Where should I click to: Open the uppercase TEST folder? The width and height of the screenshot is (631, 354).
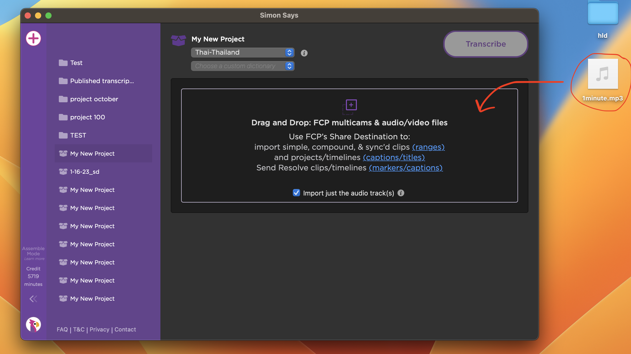click(x=103, y=135)
